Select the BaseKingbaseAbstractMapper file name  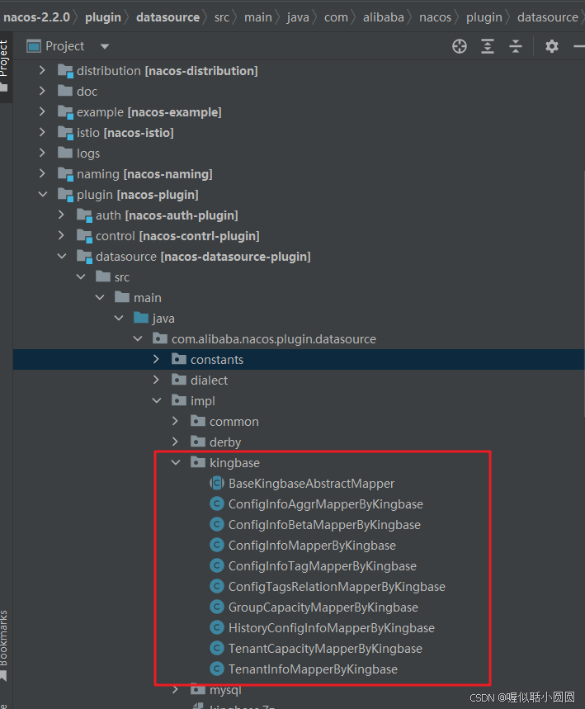[312, 484]
